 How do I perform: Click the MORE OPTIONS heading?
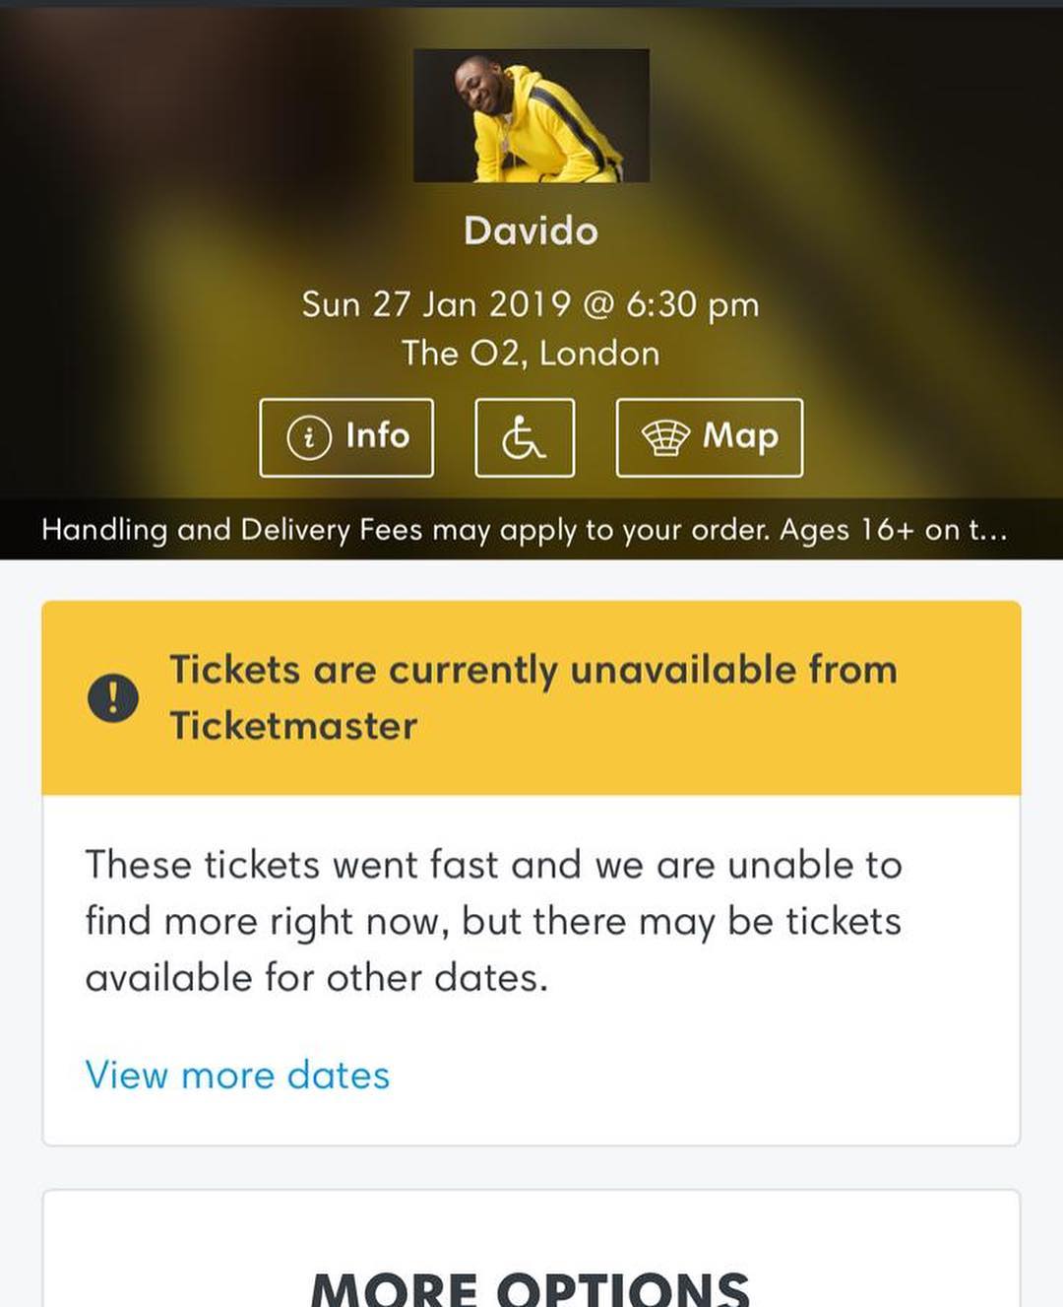coord(531,1287)
